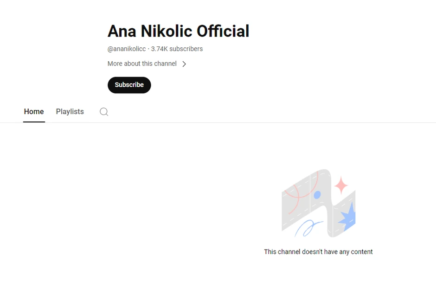The height and width of the screenshot is (289, 436).
Task: Click the magnifying glass beside Playlists
Action: 104,112
